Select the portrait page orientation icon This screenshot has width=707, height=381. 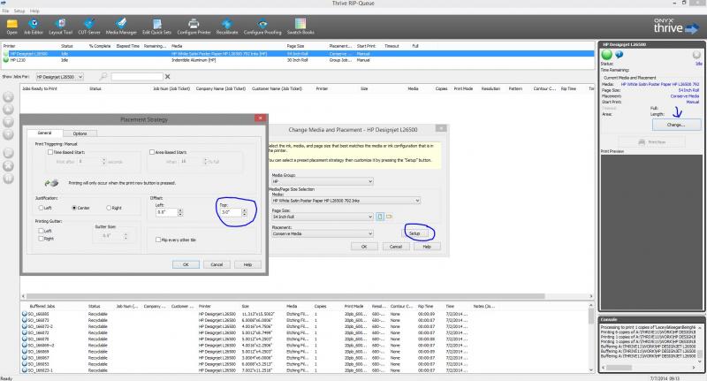point(380,217)
